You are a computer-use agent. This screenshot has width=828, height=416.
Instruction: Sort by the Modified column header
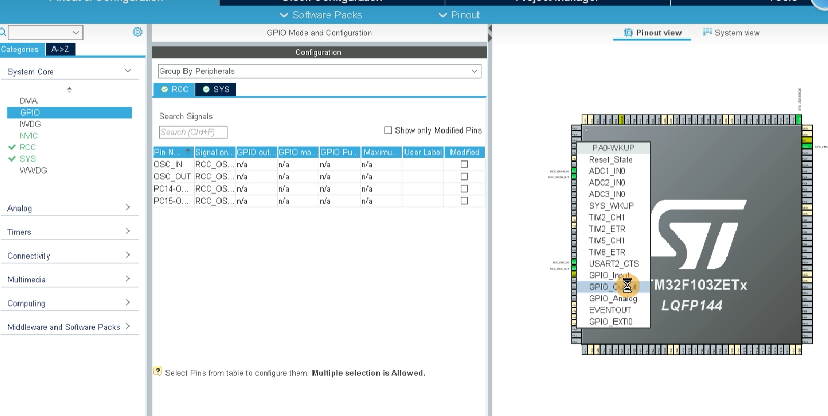pyautogui.click(x=464, y=152)
